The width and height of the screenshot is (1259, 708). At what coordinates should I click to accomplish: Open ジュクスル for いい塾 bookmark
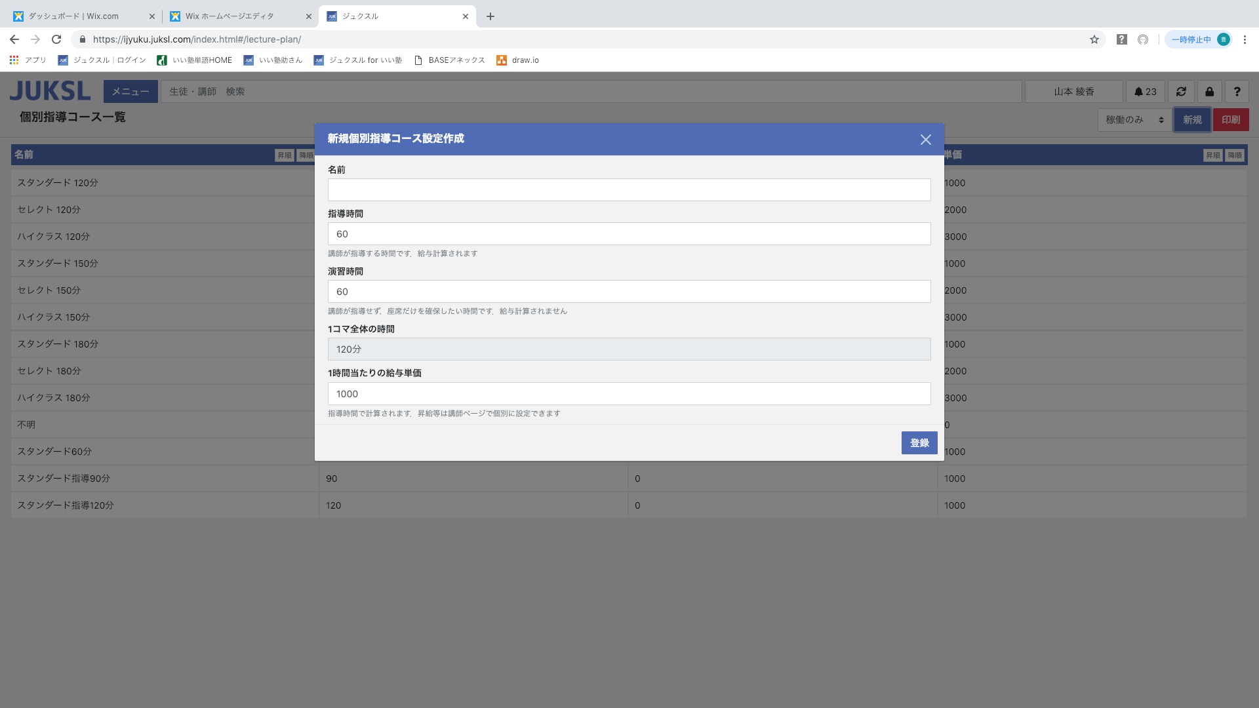click(x=358, y=60)
